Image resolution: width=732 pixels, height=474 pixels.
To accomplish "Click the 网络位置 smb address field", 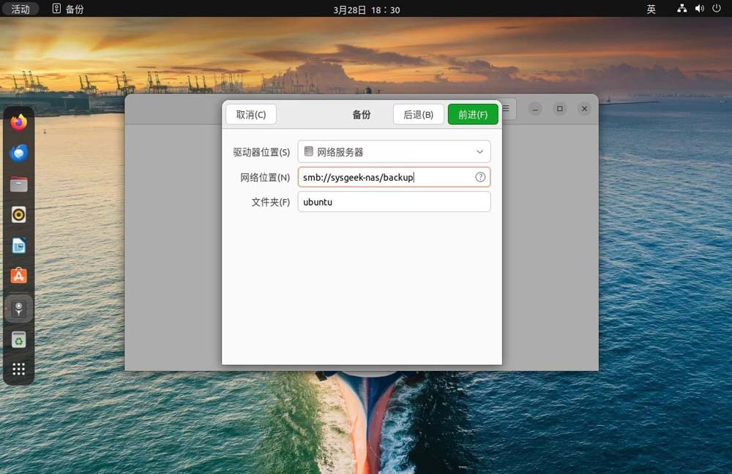I will click(x=386, y=177).
